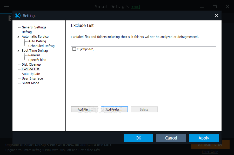Click the Settings dialog logo icon
Image resolution: width=234 pixels, height=155 pixels.
18,16
